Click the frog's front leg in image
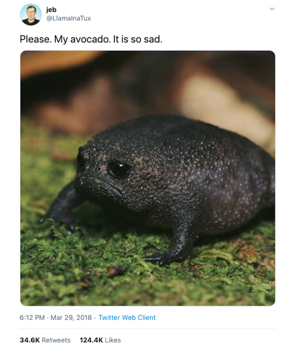The width and height of the screenshot is (294, 350). pos(176,241)
